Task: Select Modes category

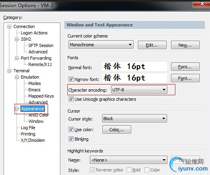Action: [x=35, y=83]
